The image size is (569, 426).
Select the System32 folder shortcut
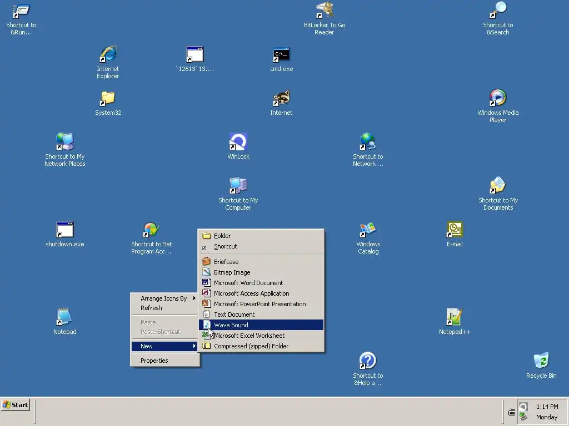click(108, 103)
